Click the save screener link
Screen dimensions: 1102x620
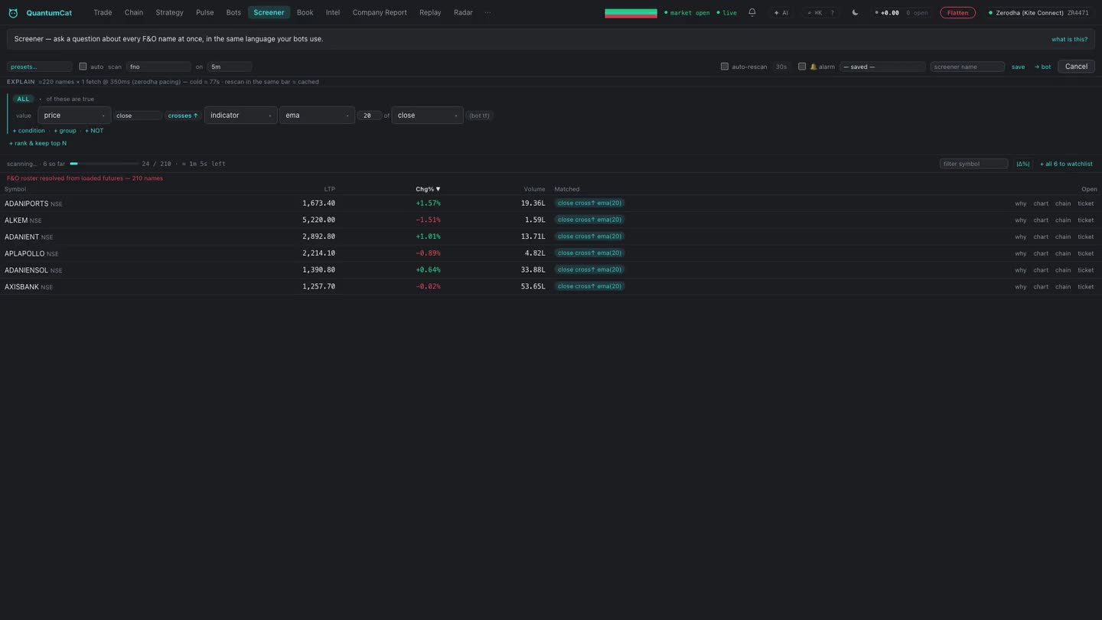[x=1018, y=67]
